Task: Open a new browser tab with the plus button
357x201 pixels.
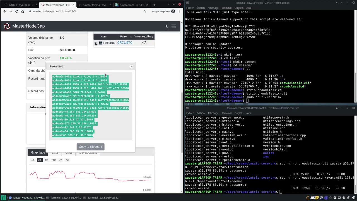Action: point(154,5)
